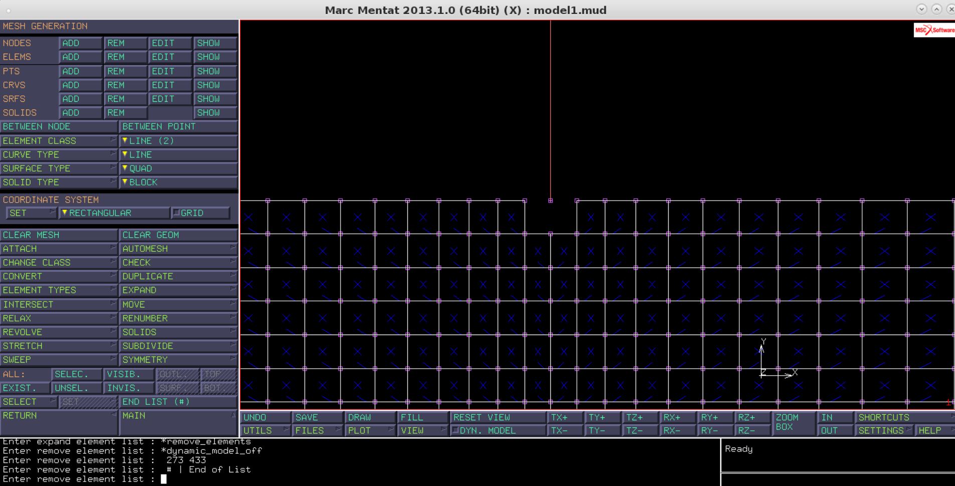
Task: Click SHOW button in CRVS row
Action: point(215,85)
